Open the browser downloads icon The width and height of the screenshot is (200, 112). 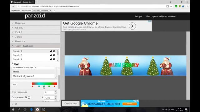(187, 6)
